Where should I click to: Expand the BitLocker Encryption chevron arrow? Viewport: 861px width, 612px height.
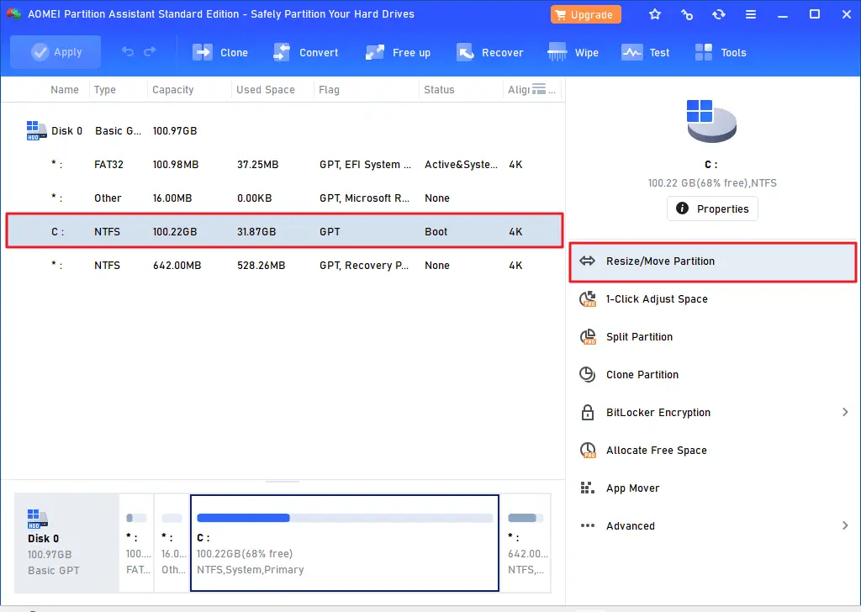845,412
